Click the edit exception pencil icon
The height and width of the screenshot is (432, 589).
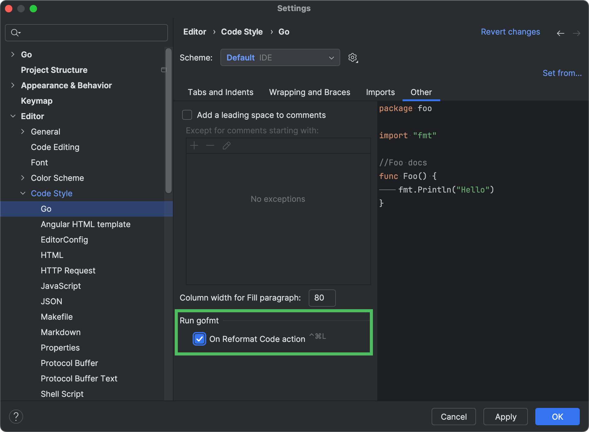click(227, 145)
